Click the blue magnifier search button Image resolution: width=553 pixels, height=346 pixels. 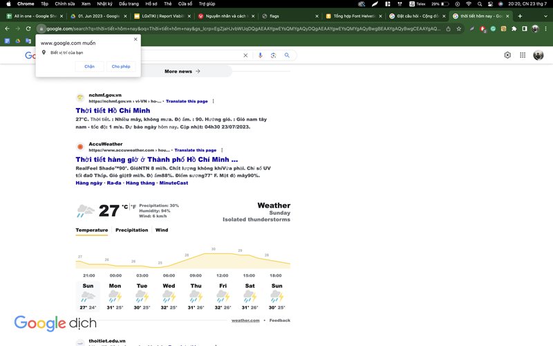tap(287, 55)
